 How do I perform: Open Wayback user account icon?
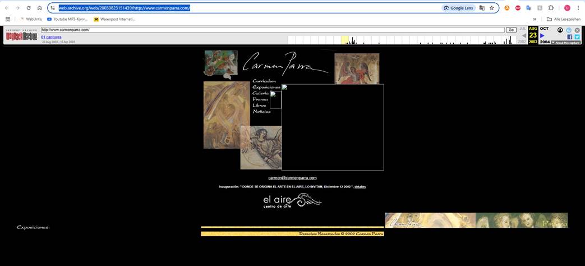[x=560, y=30]
